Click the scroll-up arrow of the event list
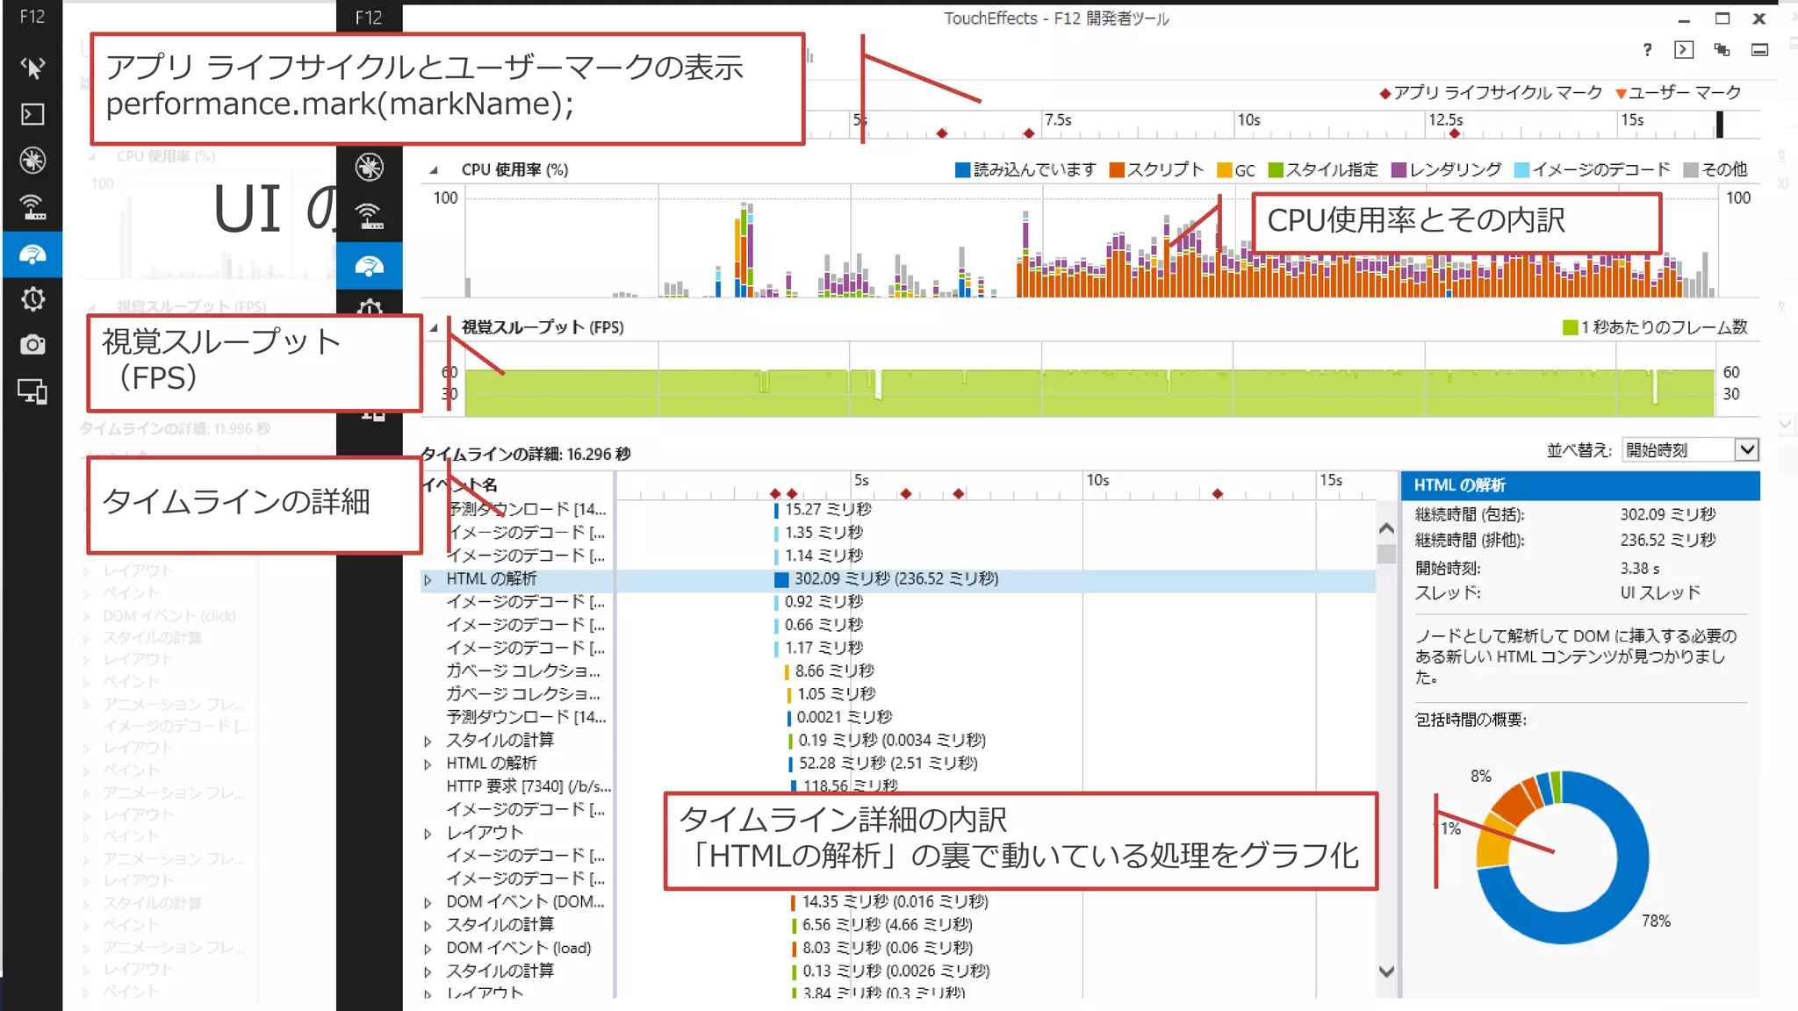 [1386, 529]
